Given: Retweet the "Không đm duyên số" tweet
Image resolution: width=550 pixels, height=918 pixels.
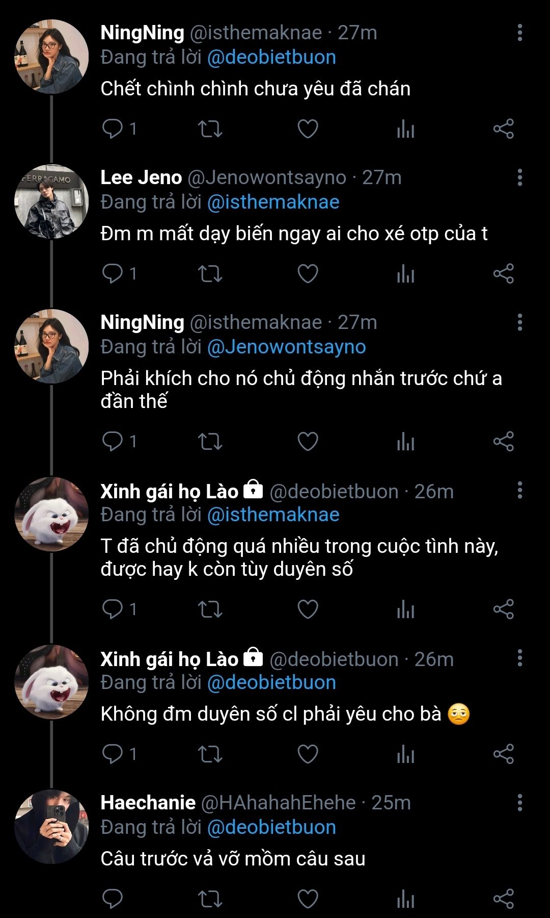Looking at the screenshot, I should (x=210, y=754).
